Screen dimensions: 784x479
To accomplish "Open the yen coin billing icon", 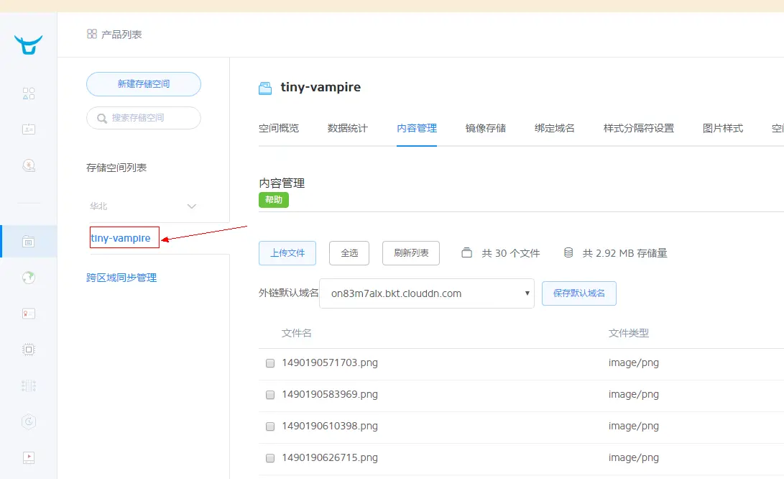I will click(29, 165).
